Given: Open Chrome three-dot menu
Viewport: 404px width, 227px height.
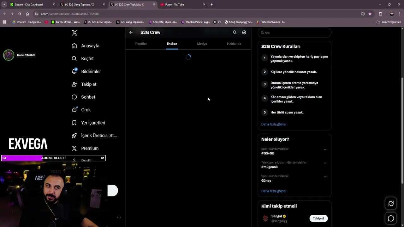Looking at the screenshot, I should coord(400,14).
